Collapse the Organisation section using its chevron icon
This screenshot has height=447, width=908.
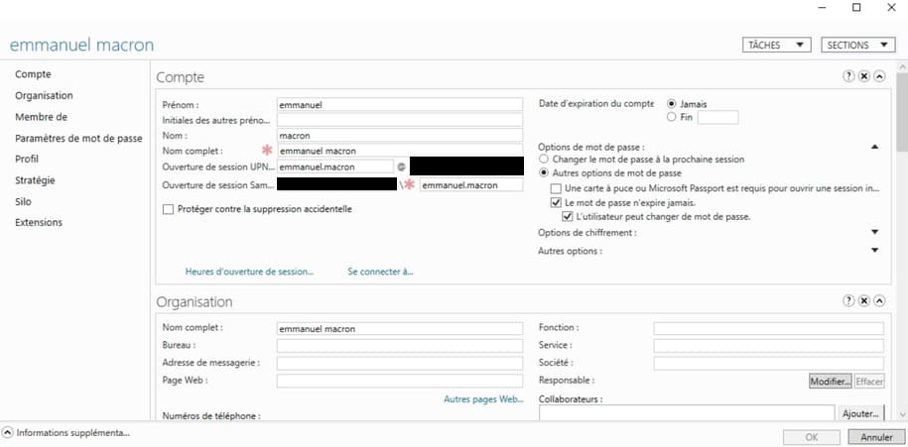(x=879, y=300)
